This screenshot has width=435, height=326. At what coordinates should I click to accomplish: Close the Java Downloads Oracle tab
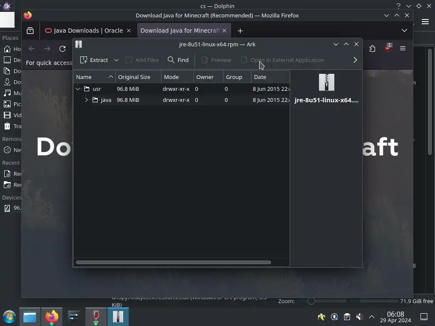(x=129, y=31)
